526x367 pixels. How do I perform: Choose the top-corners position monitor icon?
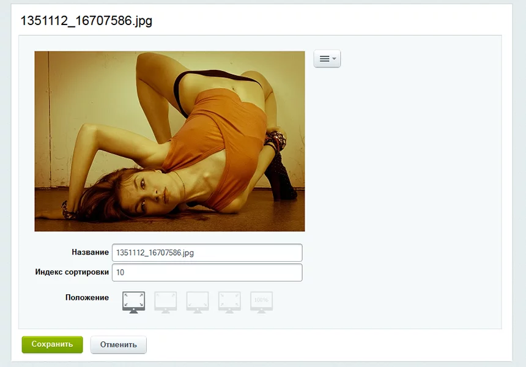pos(165,302)
